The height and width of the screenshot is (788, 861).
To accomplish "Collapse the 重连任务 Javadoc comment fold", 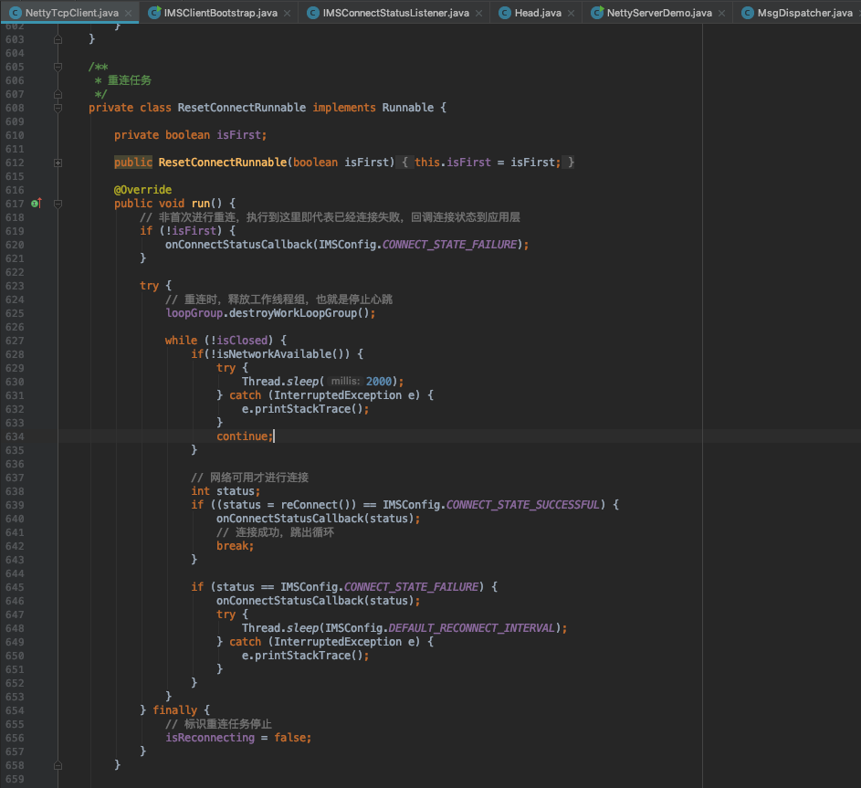I will click(x=58, y=67).
